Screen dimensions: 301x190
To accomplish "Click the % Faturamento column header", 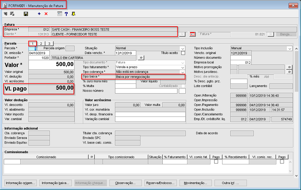I will pyautogui.click(x=175, y=157).
